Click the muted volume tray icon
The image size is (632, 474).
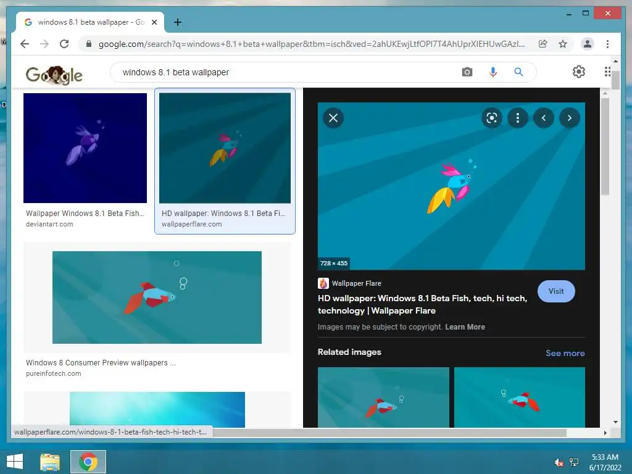559,462
